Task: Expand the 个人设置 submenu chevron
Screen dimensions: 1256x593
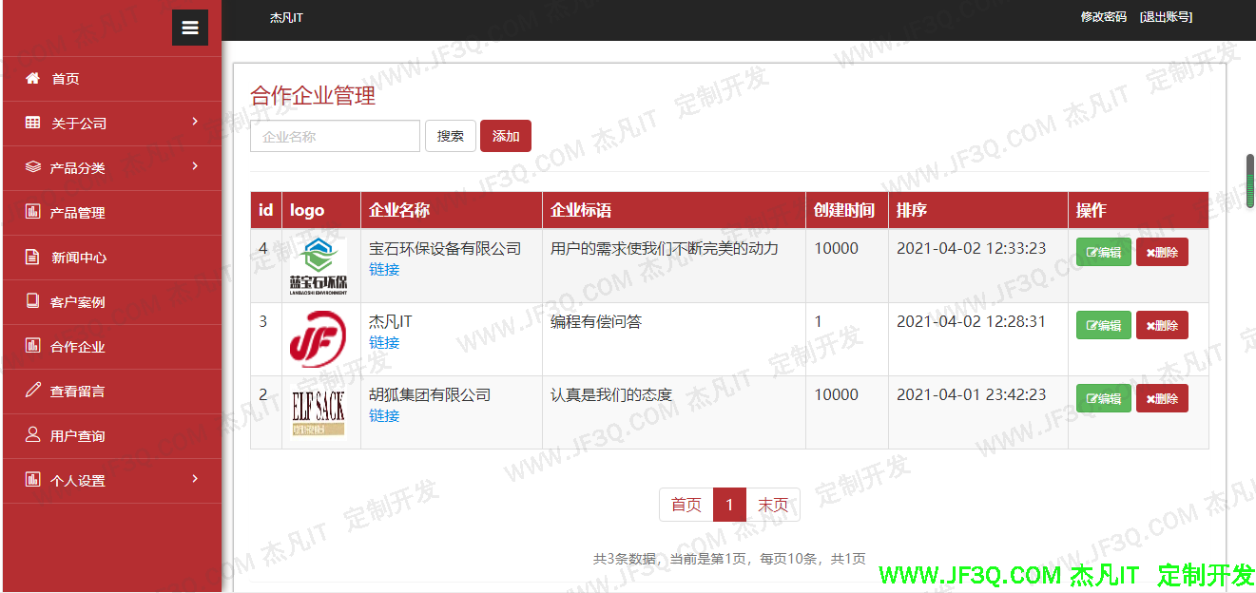Action: [x=195, y=479]
